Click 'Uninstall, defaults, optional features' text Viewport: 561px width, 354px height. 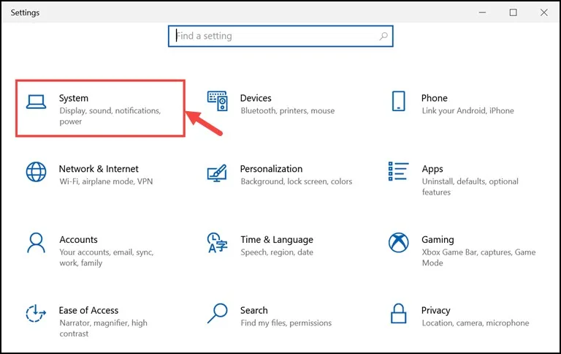coord(470,187)
